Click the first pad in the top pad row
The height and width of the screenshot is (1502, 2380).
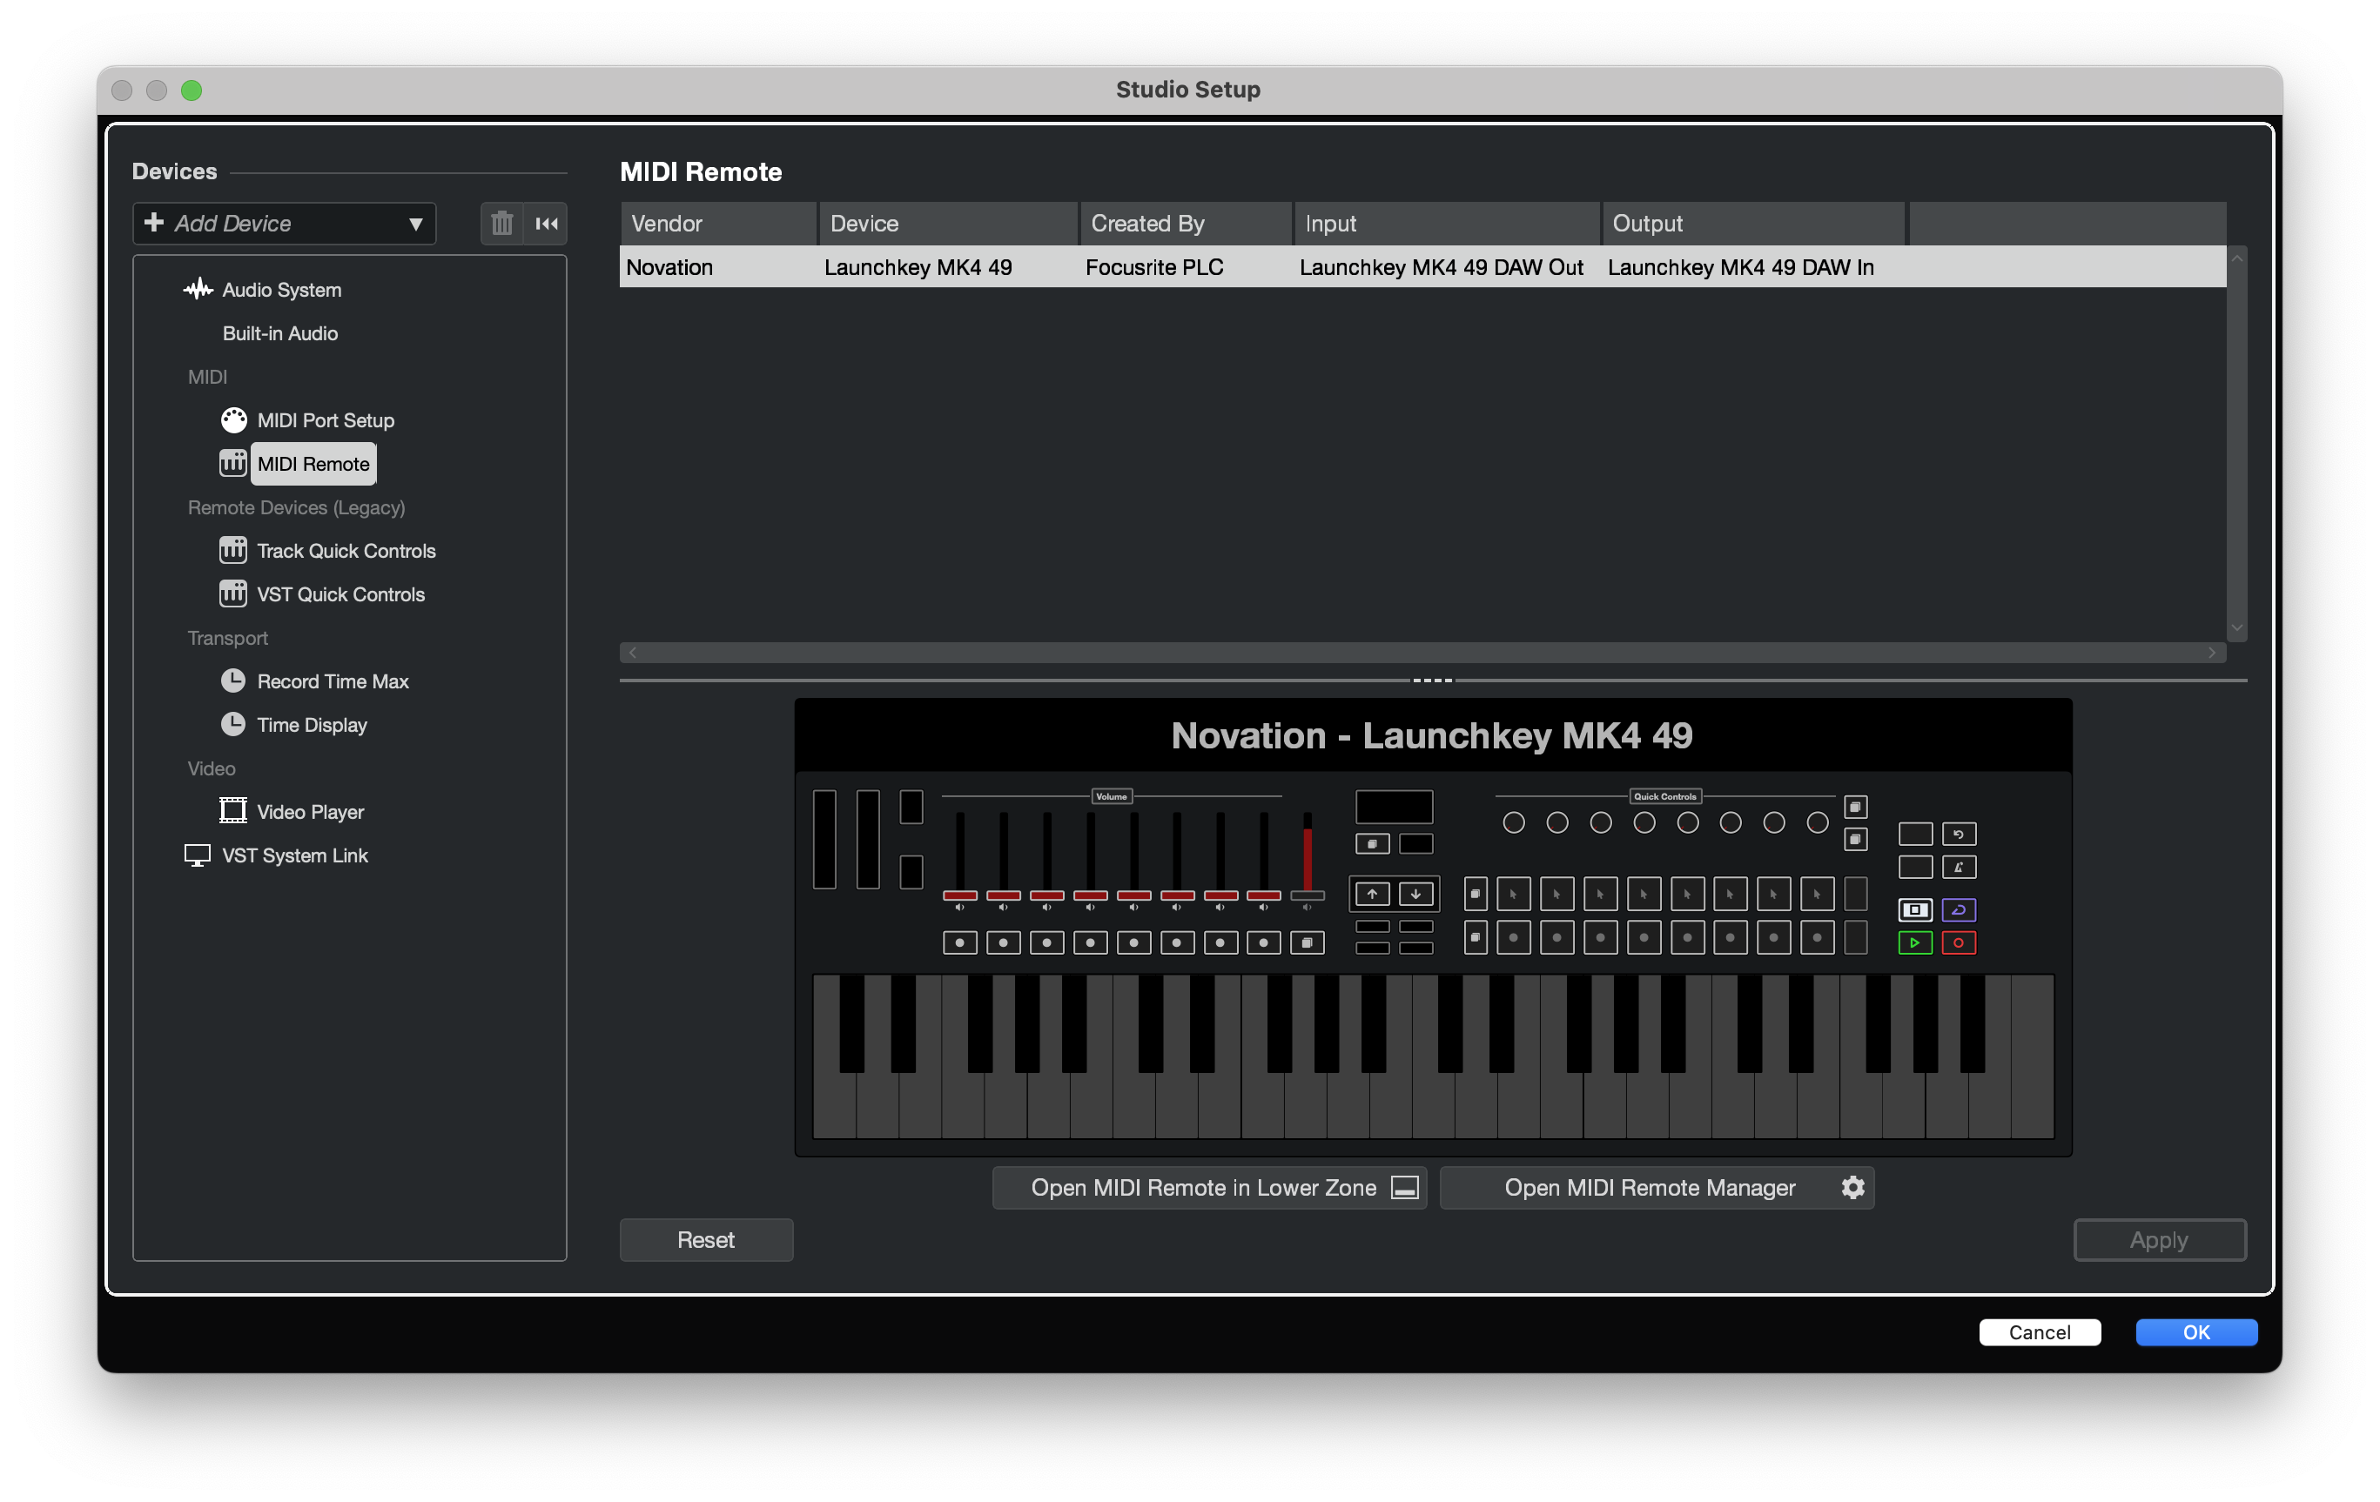point(1513,894)
